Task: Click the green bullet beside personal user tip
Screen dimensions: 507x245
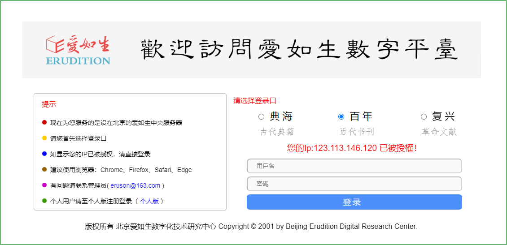Action: 44,201
